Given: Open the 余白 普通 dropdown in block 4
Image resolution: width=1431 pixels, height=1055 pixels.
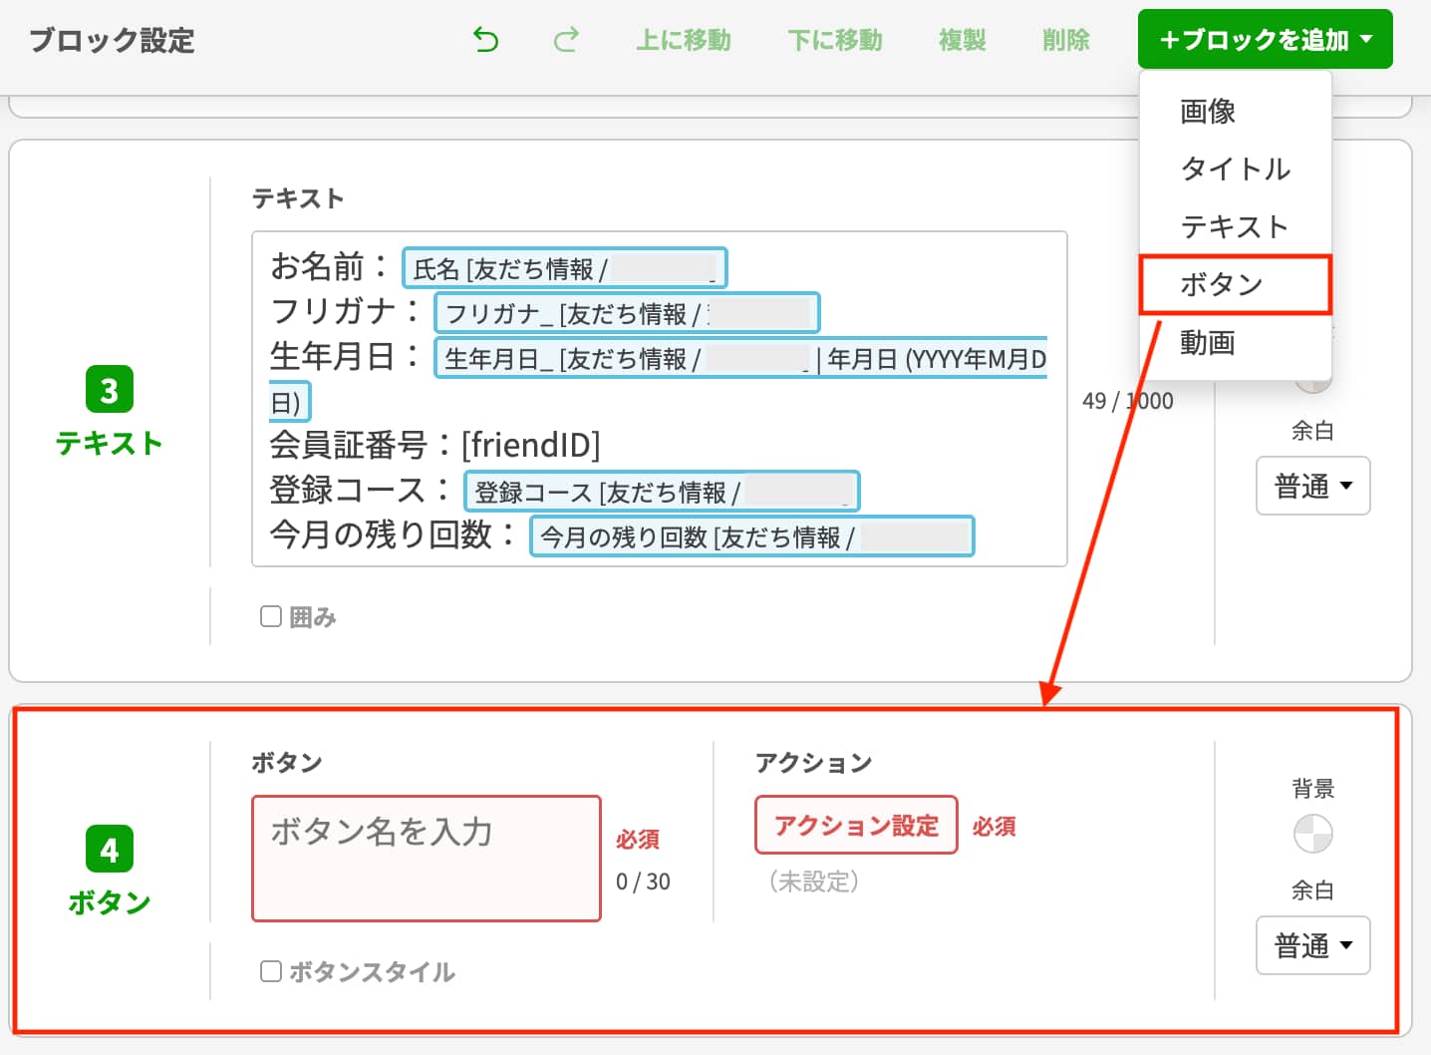Looking at the screenshot, I should click(1312, 945).
